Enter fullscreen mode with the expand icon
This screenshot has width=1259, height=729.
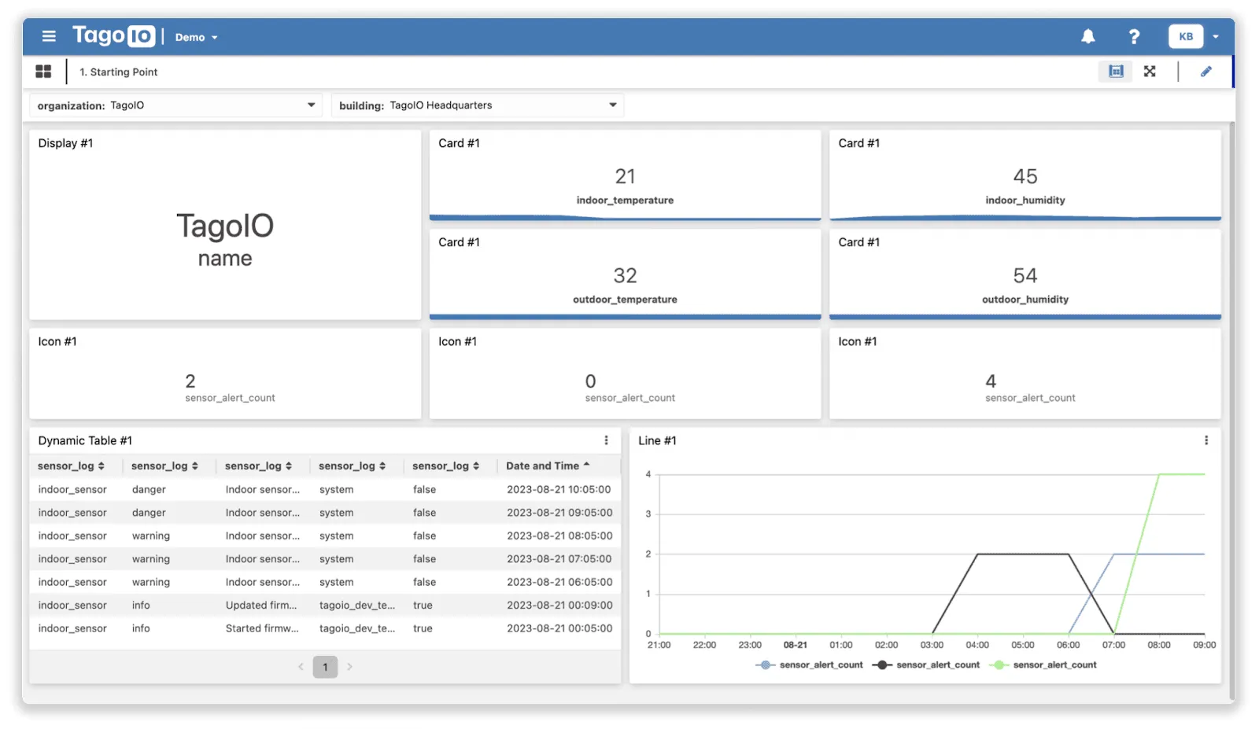[1150, 71]
